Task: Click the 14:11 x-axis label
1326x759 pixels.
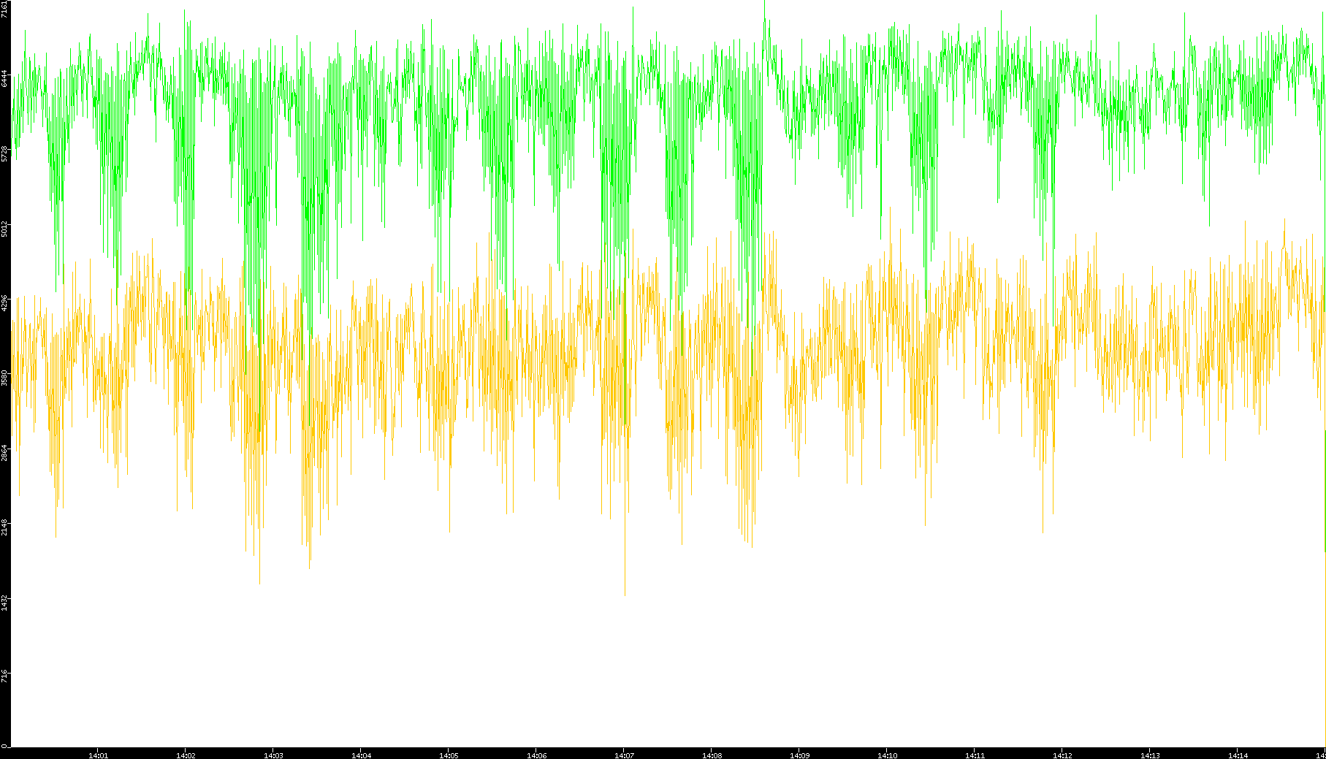Action: pos(975,755)
